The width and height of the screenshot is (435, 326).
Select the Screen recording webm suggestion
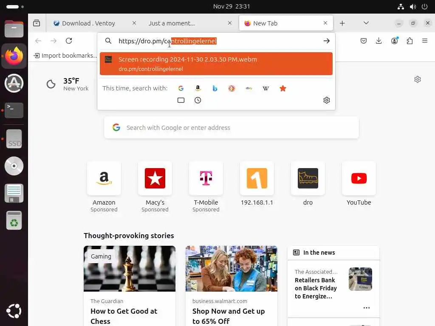pos(216,64)
